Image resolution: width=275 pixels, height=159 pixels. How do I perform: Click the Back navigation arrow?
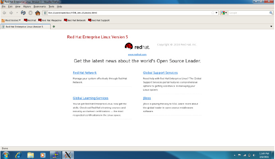tap(4, 13)
